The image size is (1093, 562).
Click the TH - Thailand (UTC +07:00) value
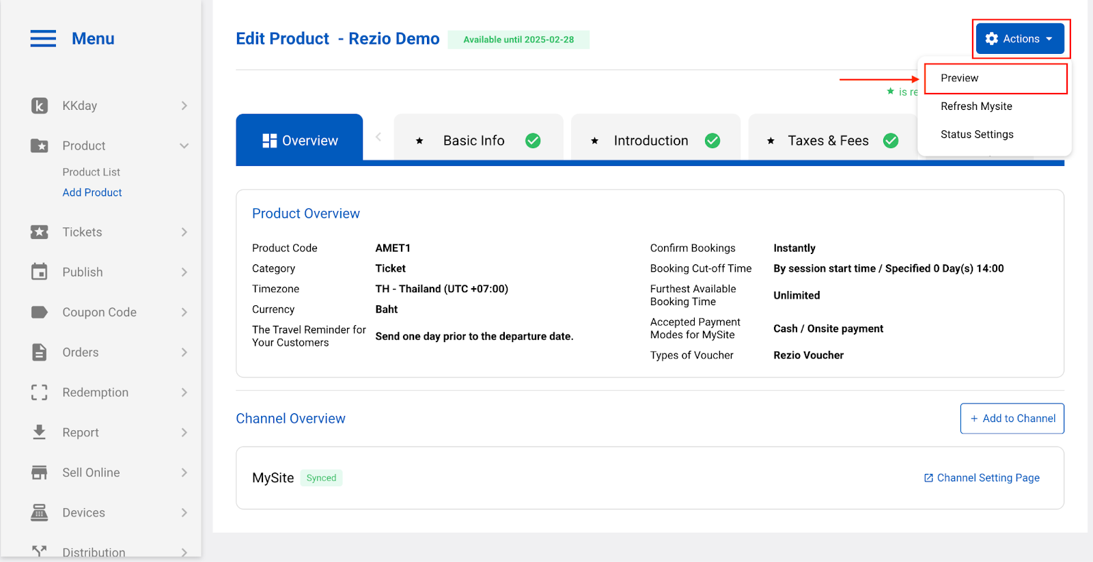click(x=442, y=289)
